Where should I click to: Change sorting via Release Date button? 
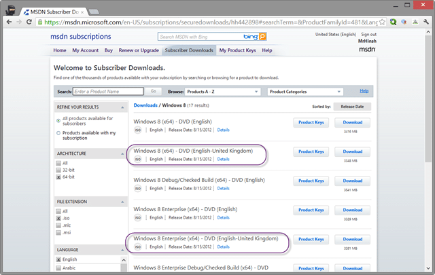tap(352, 107)
